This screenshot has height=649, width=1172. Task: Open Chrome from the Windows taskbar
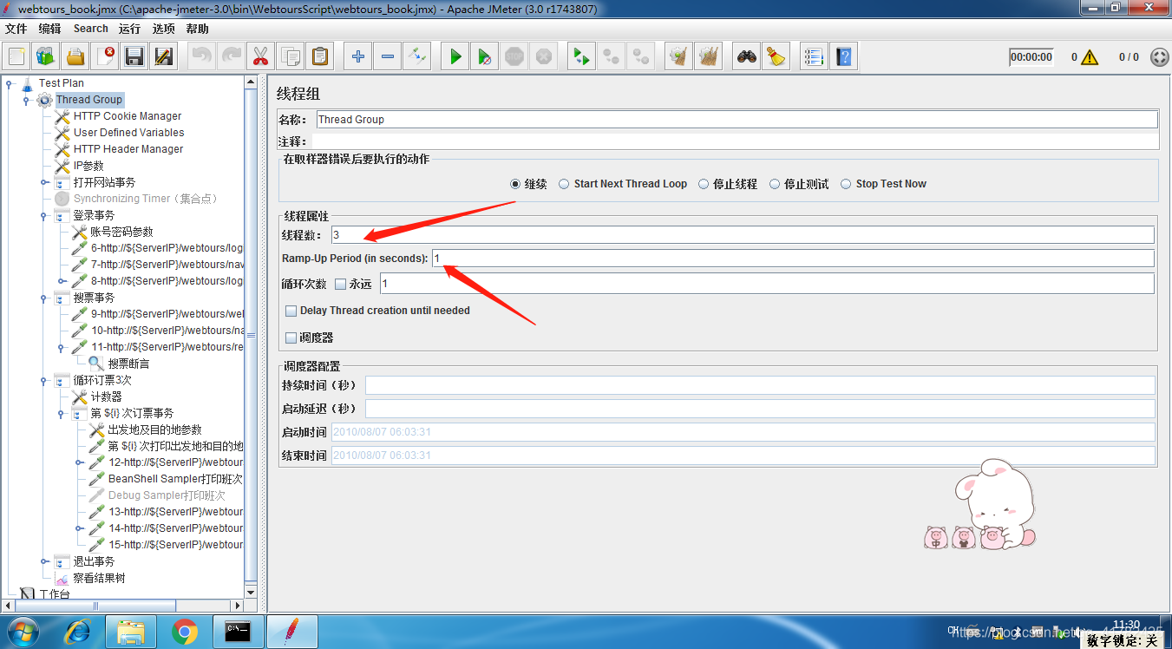click(x=185, y=632)
